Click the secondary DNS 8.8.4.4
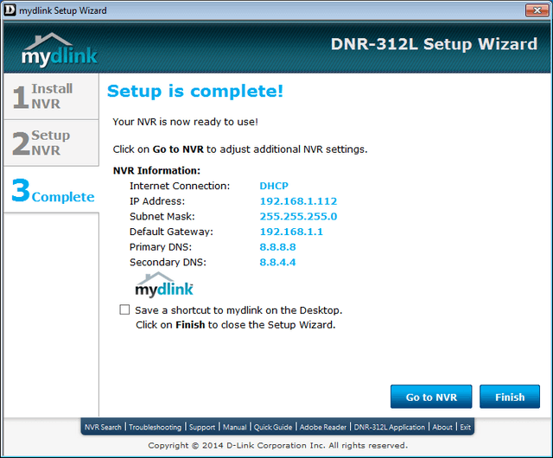This screenshot has width=553, height=458. click(x=277, y=262)
